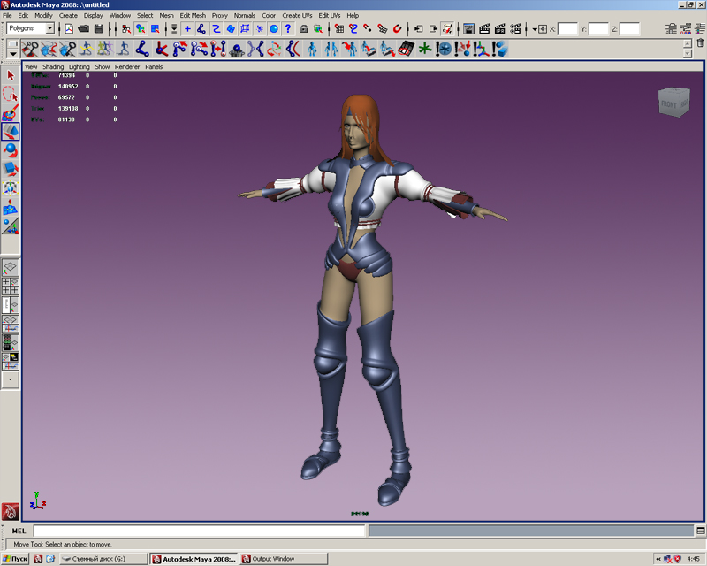Open the Shading panel menu

(x=53, y=66)
